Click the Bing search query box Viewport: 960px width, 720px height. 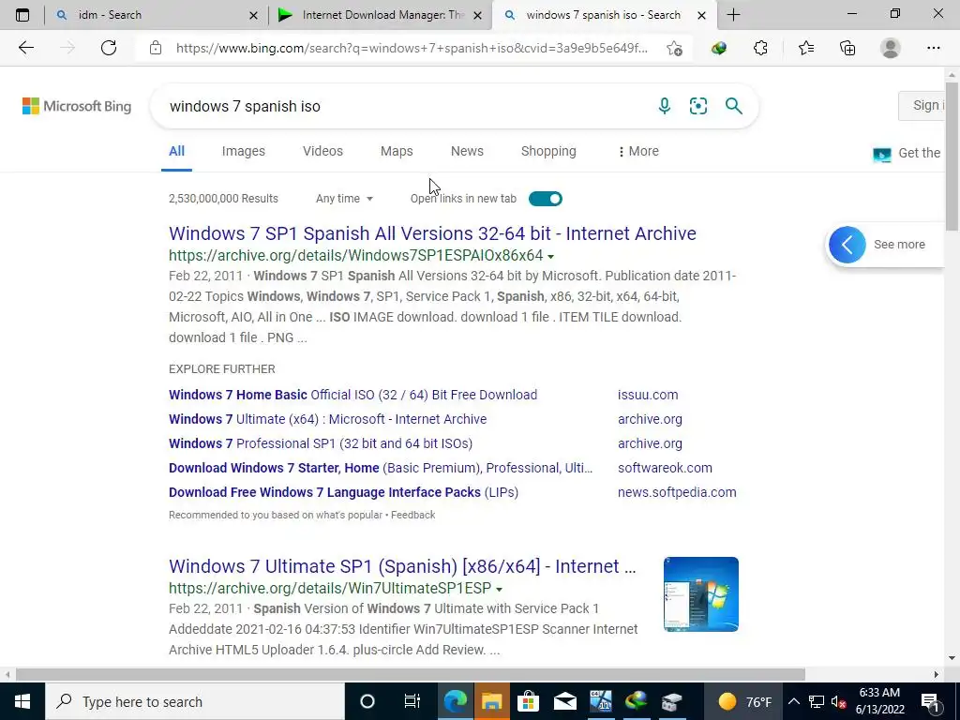click(x=404, y=106)
